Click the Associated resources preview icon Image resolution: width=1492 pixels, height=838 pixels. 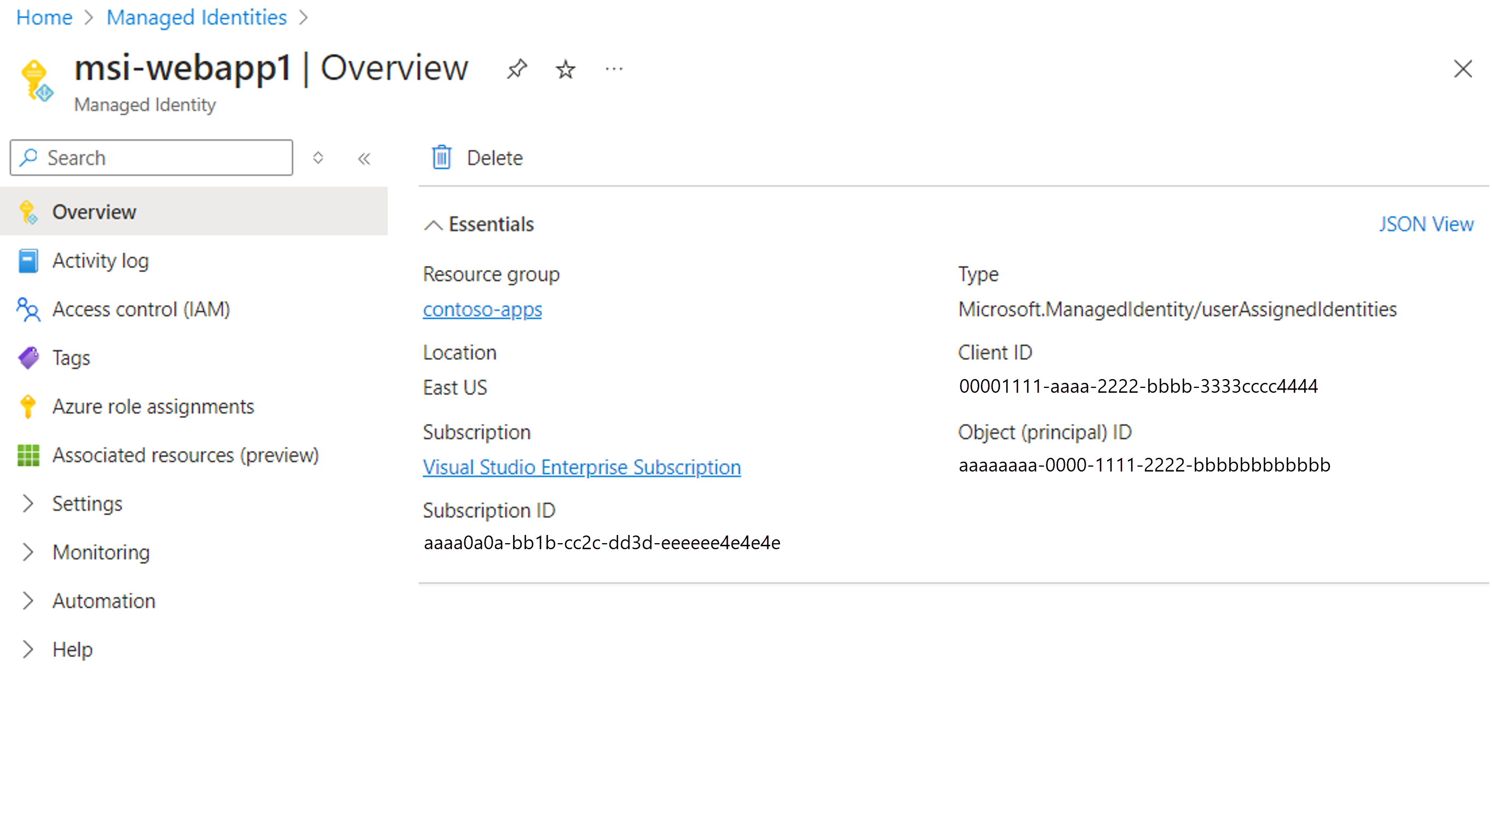28,455
